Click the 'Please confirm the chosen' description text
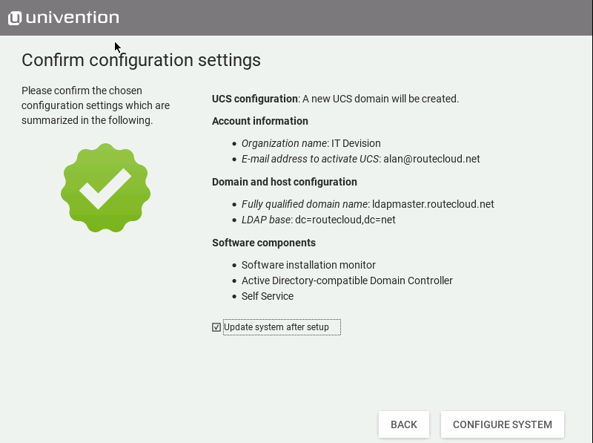The height and width of the screenshot is (443, 593). (x=96, y=105)
